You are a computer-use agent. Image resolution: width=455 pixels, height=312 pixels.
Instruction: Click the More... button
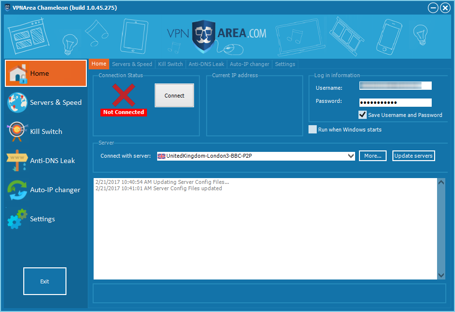pos(373,156)
